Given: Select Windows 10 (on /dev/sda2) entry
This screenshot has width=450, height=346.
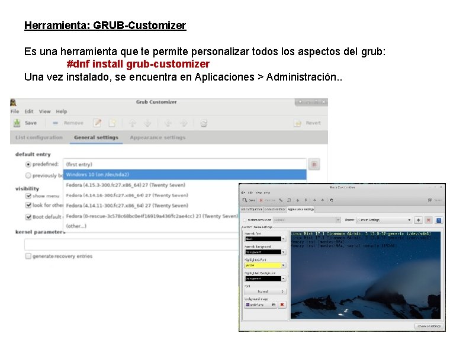Looking at the screenshot, I should point(185,175).
